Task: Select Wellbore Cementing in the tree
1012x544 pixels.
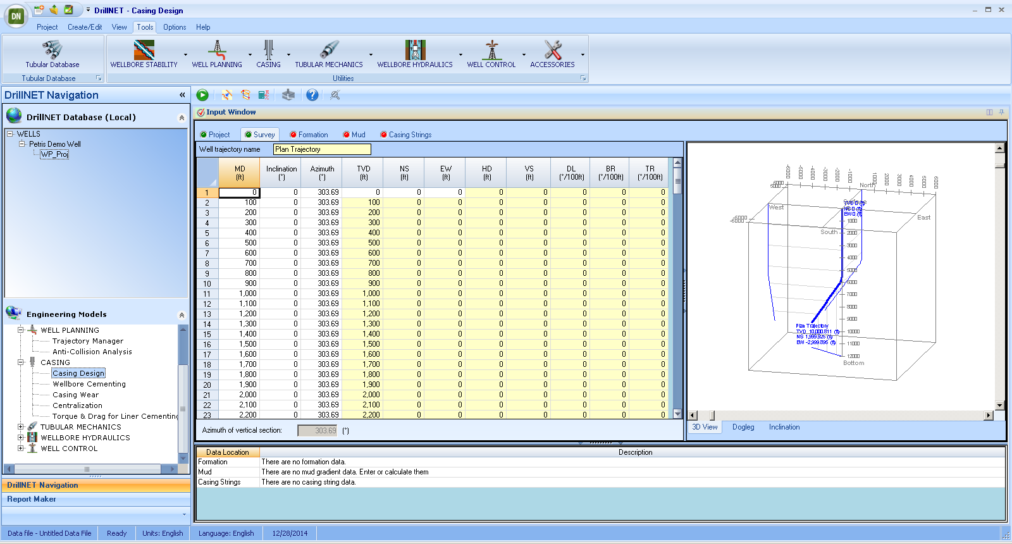Action: pyautogui.click(x=89, y=384)
